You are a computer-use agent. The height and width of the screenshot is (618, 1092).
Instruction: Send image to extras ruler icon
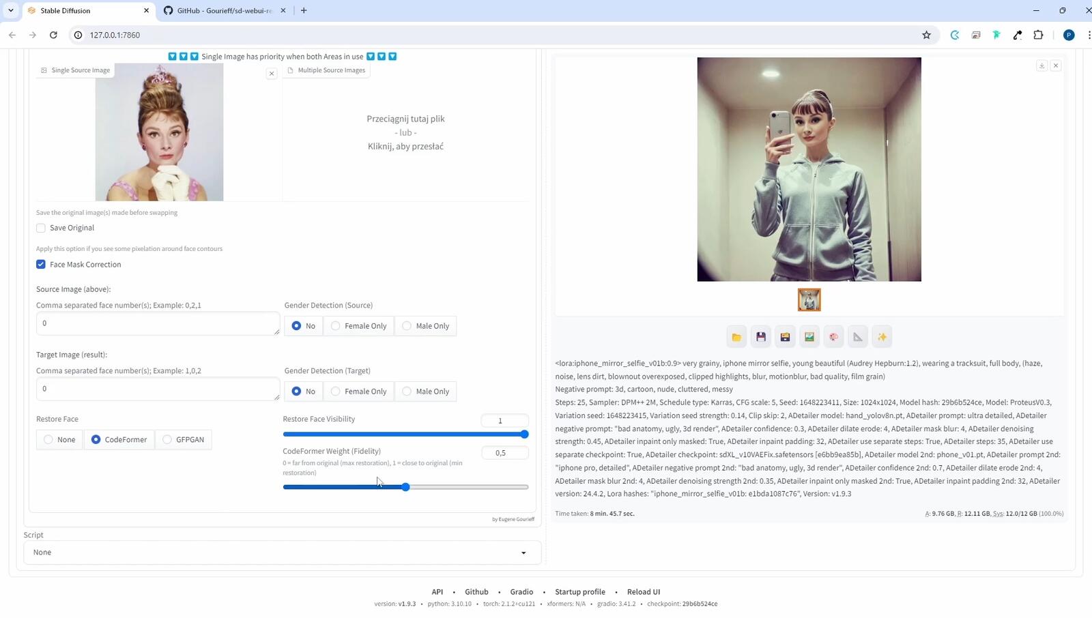(x=858, y=337)
